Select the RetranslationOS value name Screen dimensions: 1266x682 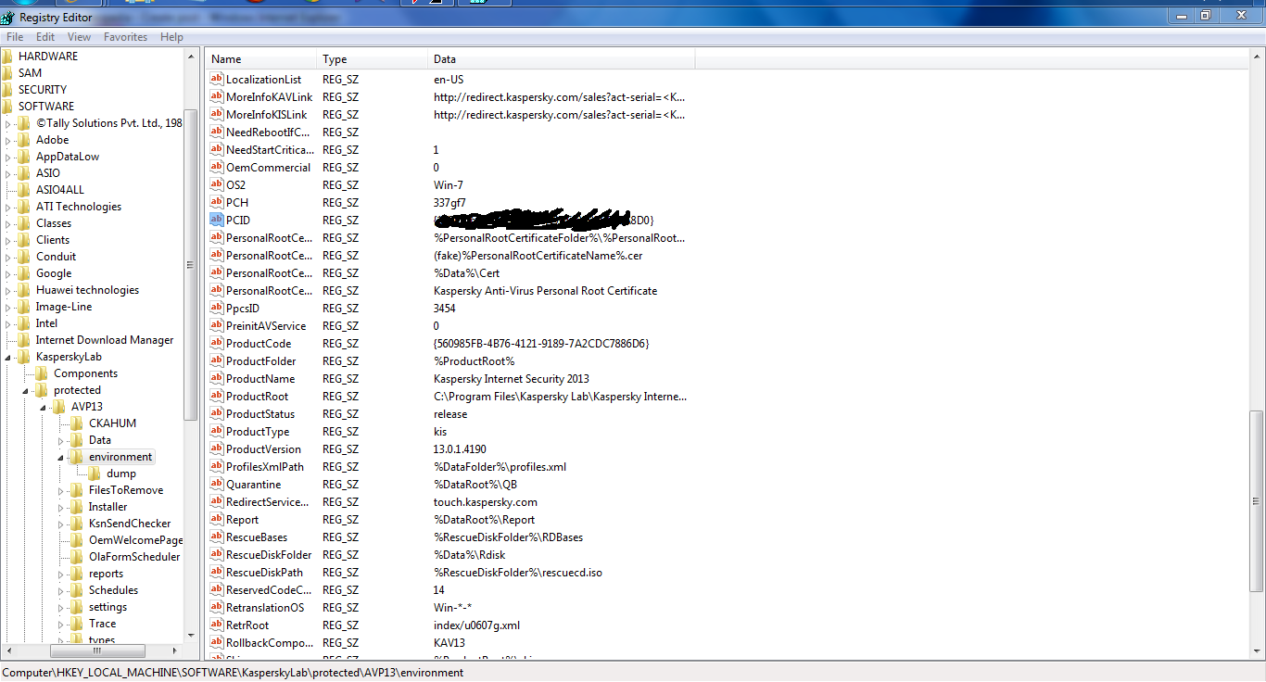tap(265, 607)
